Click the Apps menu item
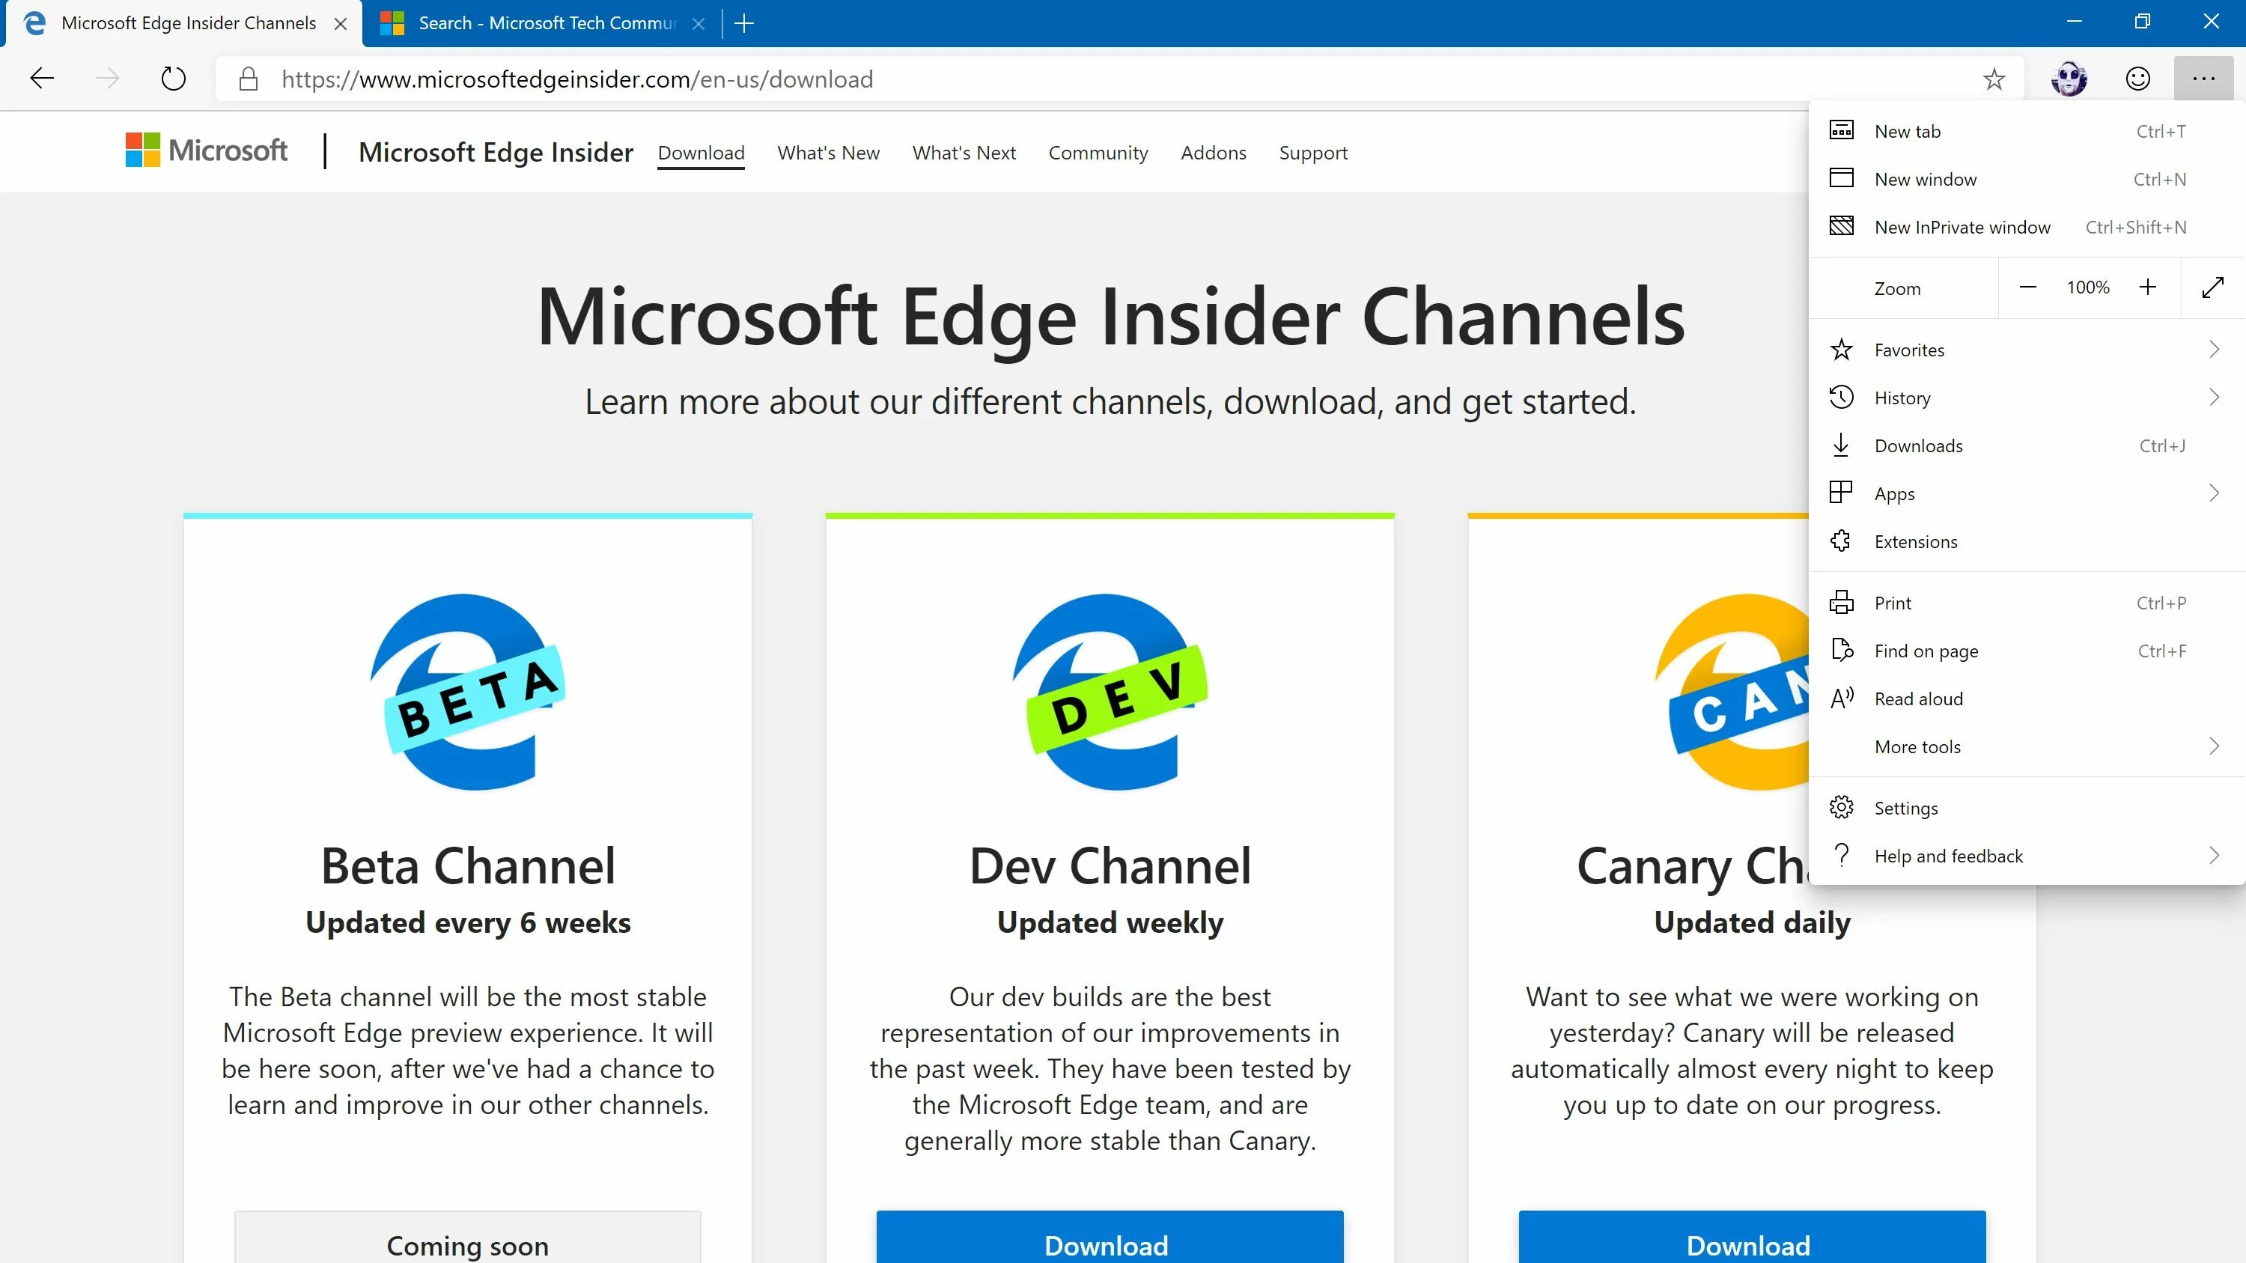 coord(1894,492)
